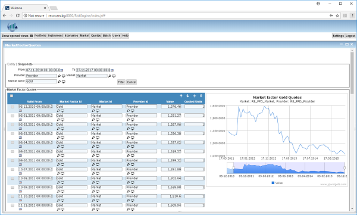Click Market Factor magnifier in 05.12.2010 row
Viewport: 357px width, 215px height.
(x=58, y=111)
